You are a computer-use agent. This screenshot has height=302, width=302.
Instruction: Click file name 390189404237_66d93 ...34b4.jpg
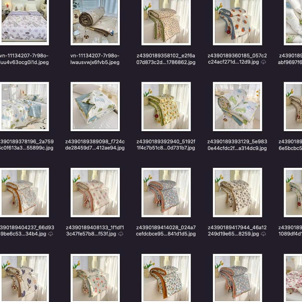(27, 231)
